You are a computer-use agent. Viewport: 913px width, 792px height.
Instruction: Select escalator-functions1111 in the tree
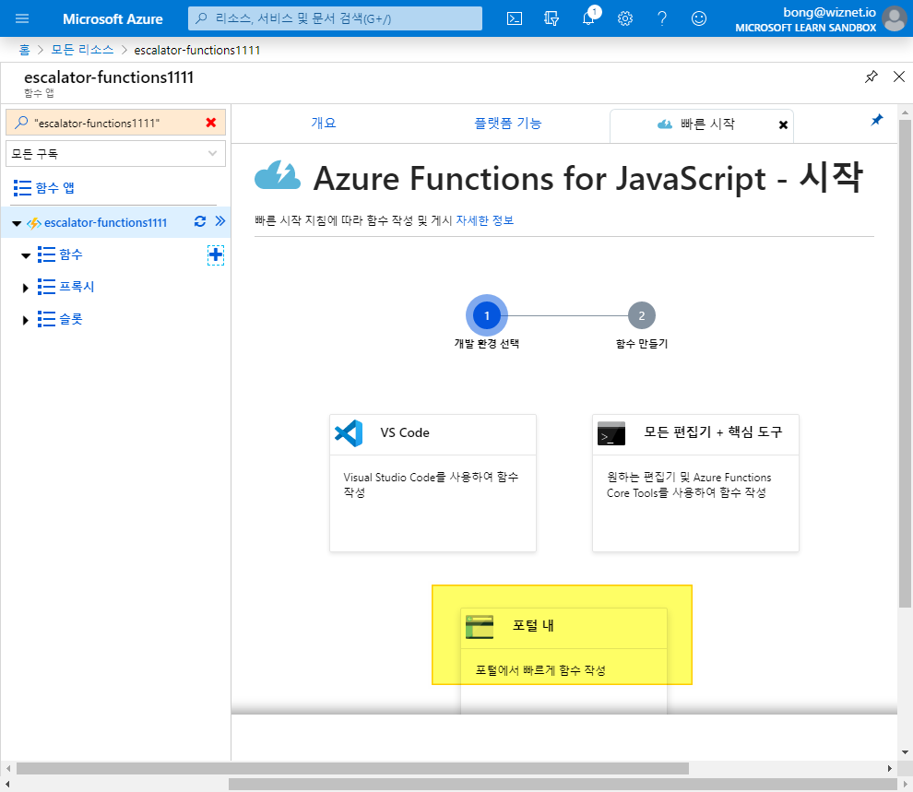point(105,222)
